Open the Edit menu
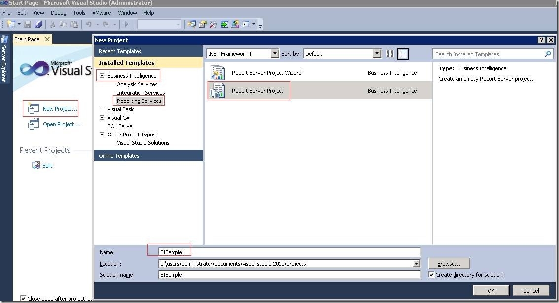Image resolution: width=559 pixels, height=303 pixels. (x=22, y=13)
